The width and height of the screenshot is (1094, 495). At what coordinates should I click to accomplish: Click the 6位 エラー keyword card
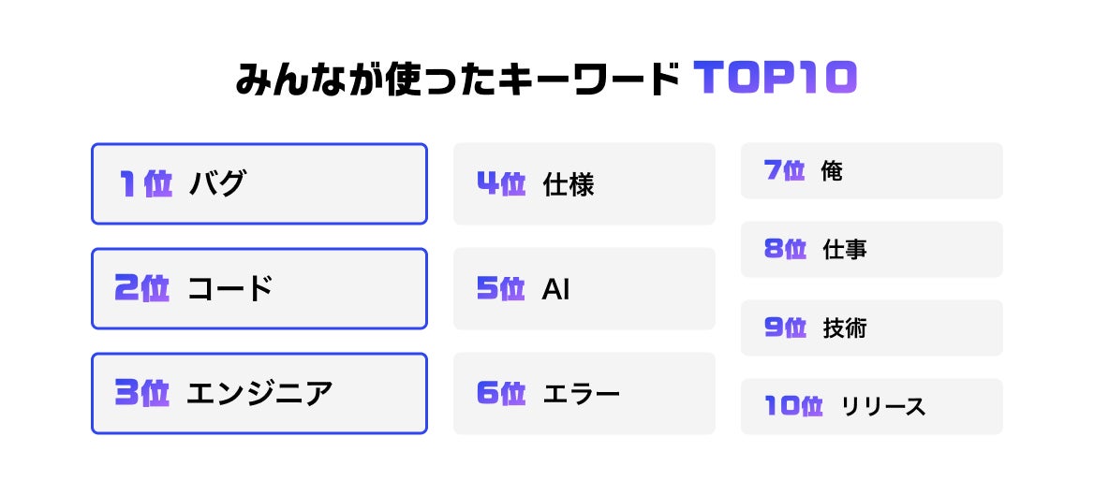click(x=584, y=393)
